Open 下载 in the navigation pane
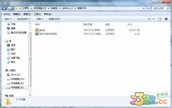The image size is (172, 108). coord(13,24)
